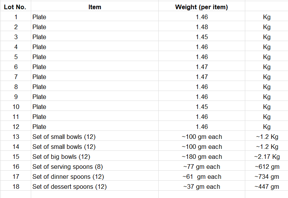Select the '~612 gm' total cell
This screenshot has height=198, width=288.
pos(266,167)
